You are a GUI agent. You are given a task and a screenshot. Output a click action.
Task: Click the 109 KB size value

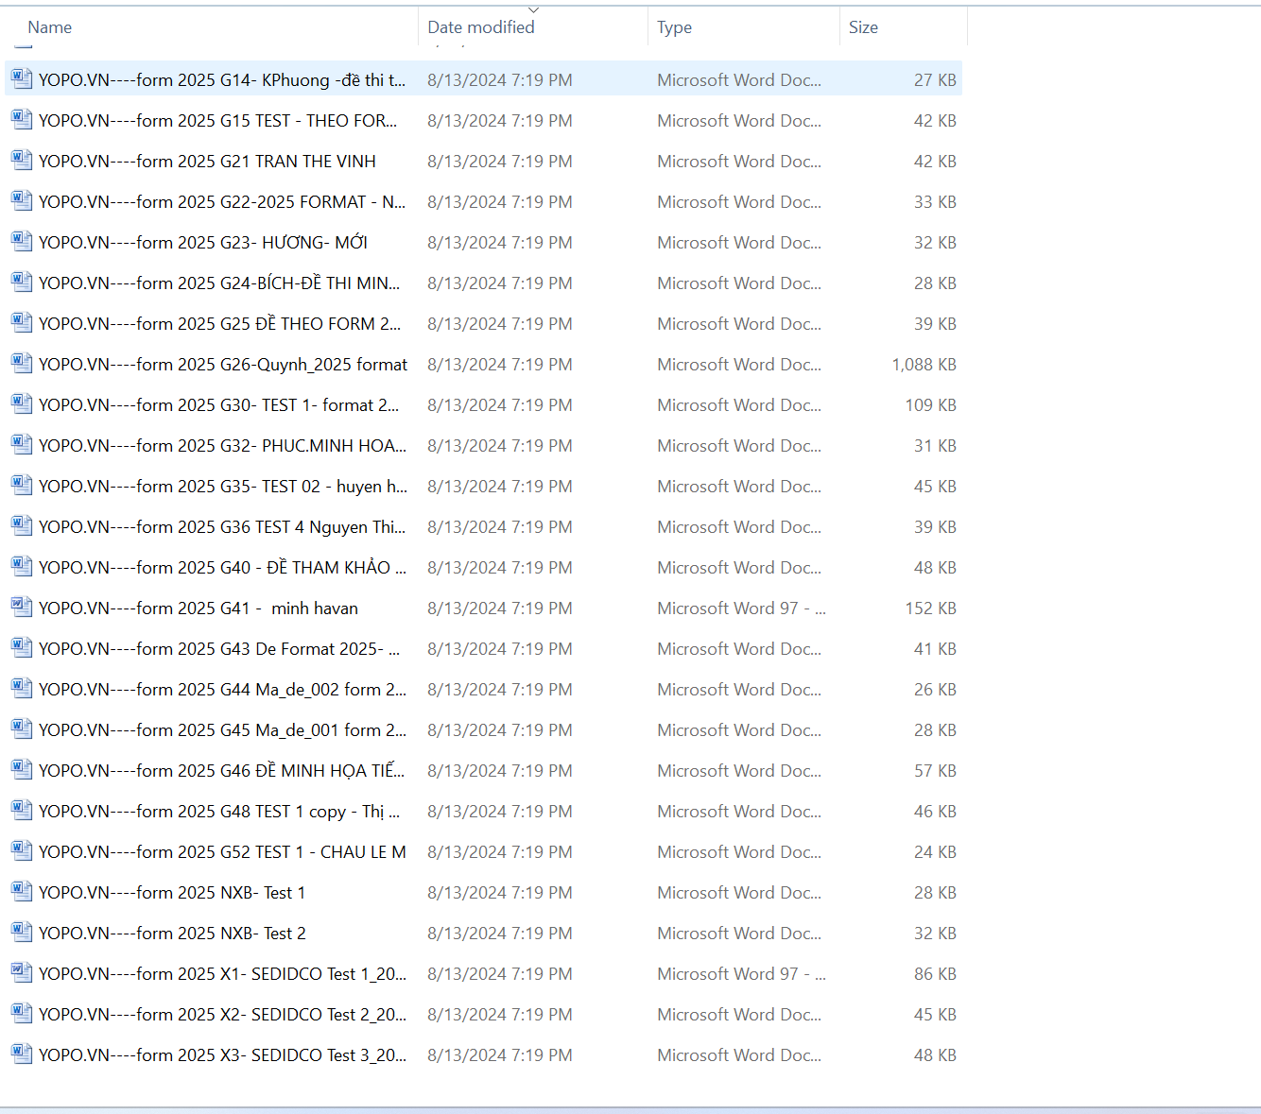click(930, 405)
